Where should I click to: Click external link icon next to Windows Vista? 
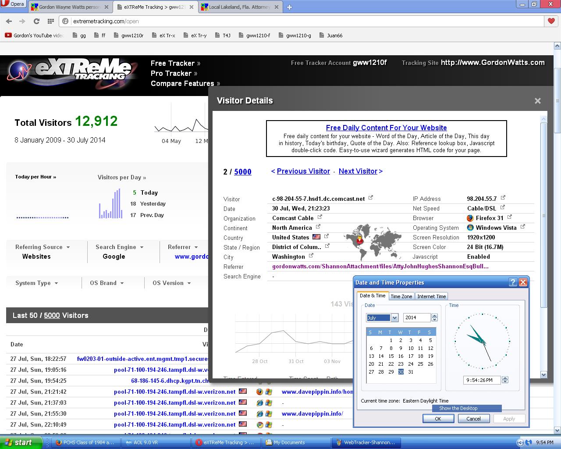(522, 227)
